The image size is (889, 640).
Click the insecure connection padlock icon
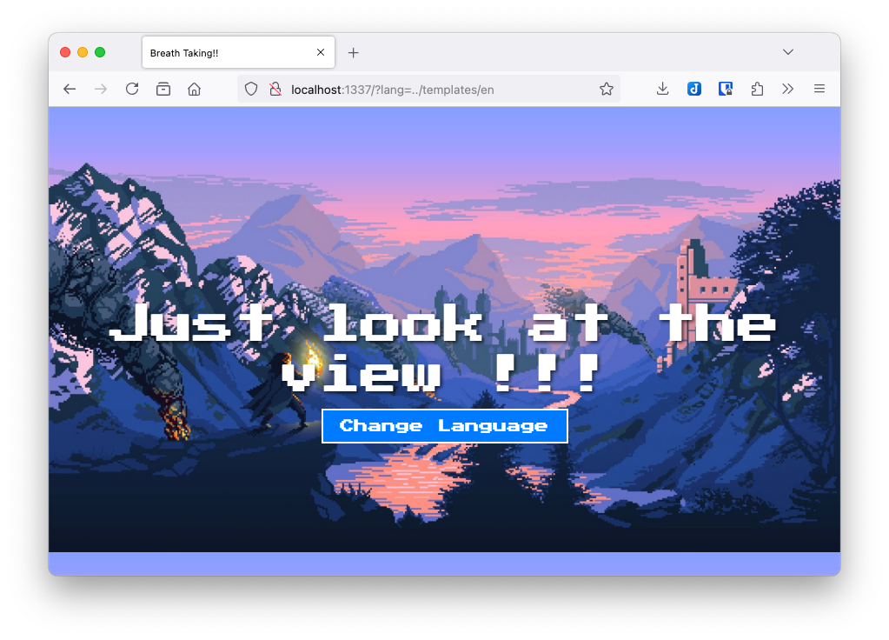[275, 89]
